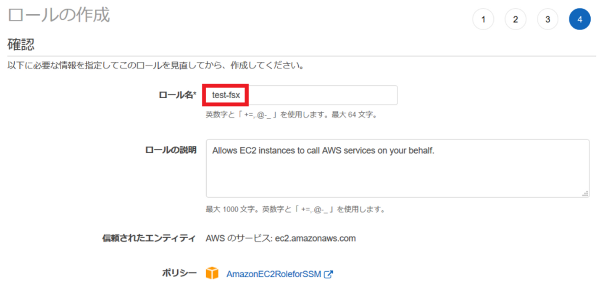Viewport: 605px width, 289px height.
Task: Click the ポリシー label
Action: coord(179,273)
